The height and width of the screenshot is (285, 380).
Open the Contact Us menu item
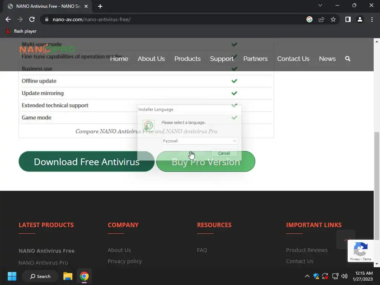click(293, 59)
